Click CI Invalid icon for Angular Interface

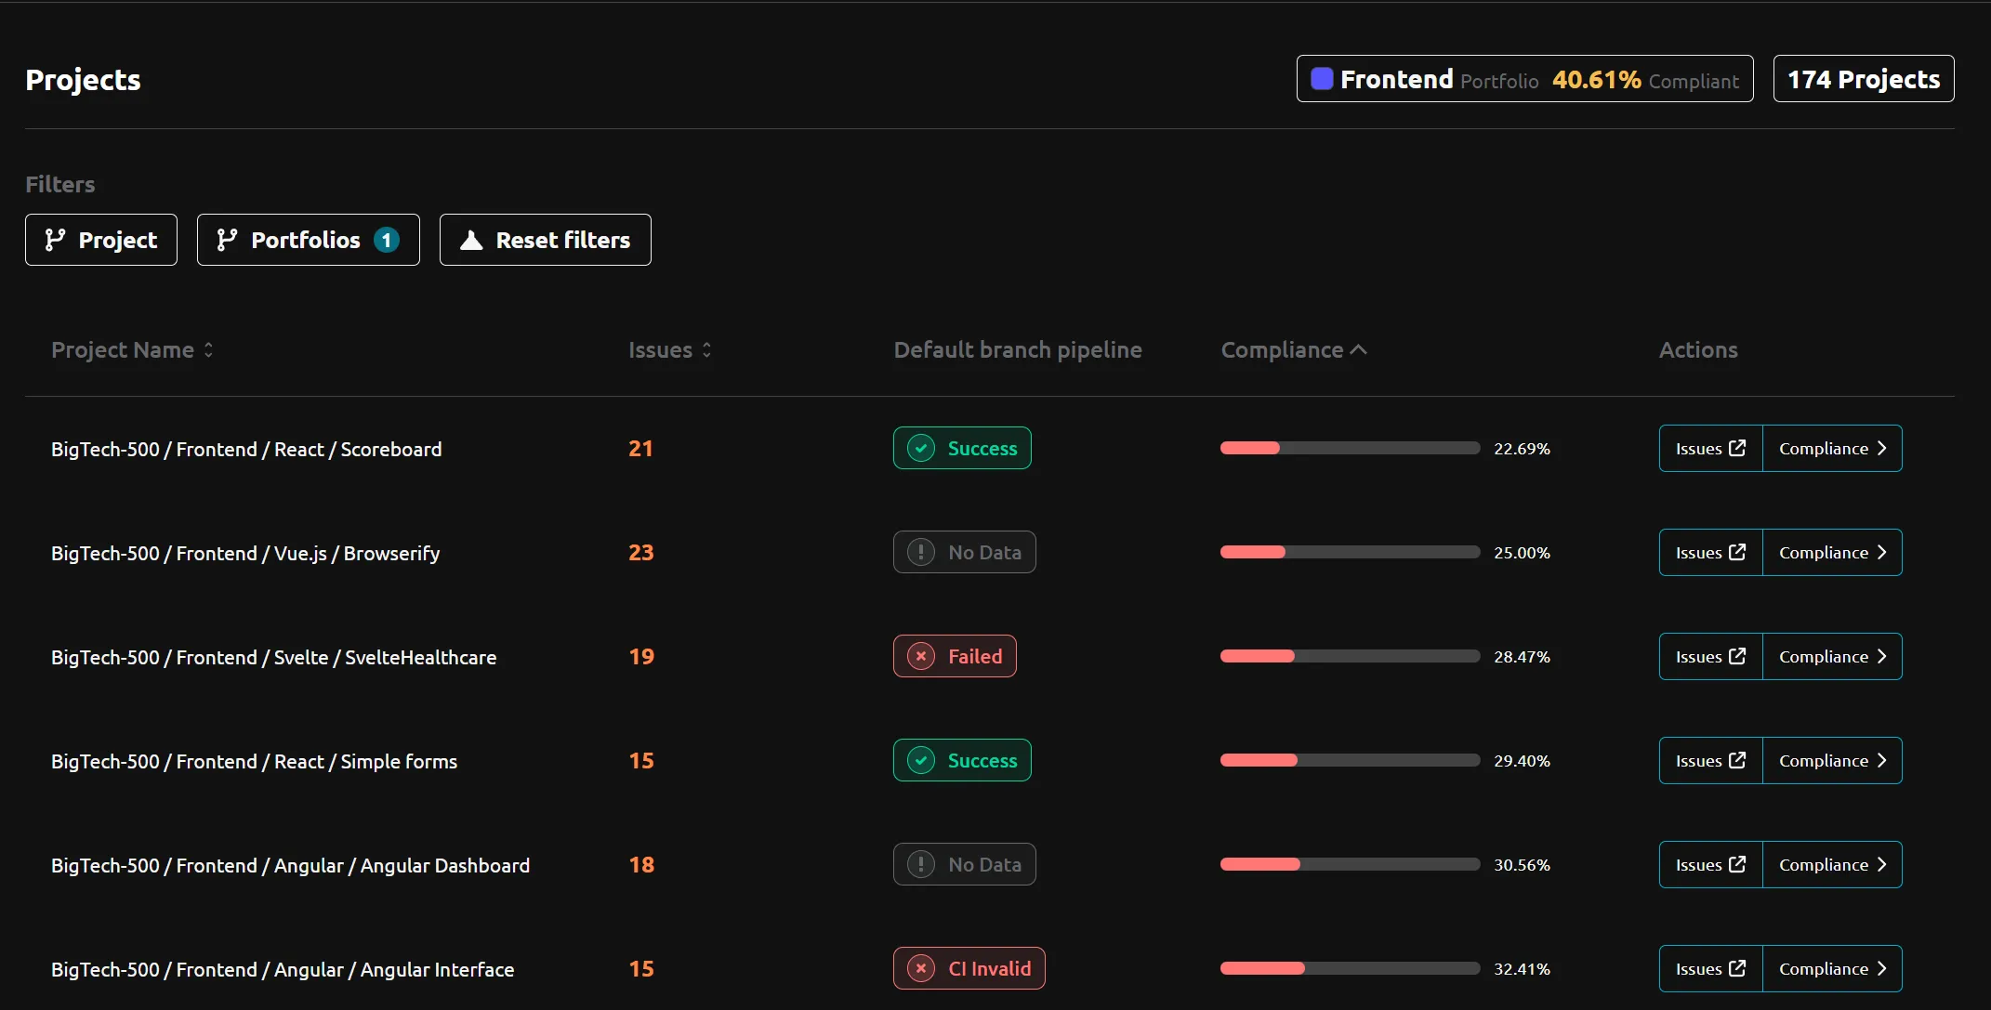tap(921, 968)
